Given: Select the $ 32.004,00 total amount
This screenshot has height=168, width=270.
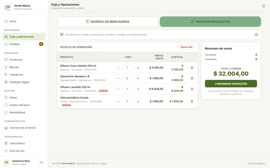Looking at the screenshot, I should point(231,73).
